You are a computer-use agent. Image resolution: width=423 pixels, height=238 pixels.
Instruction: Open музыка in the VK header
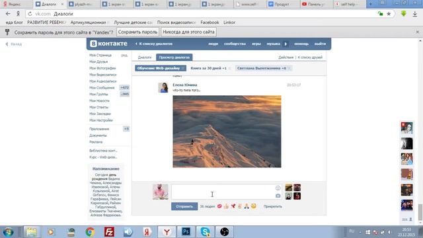273,44
